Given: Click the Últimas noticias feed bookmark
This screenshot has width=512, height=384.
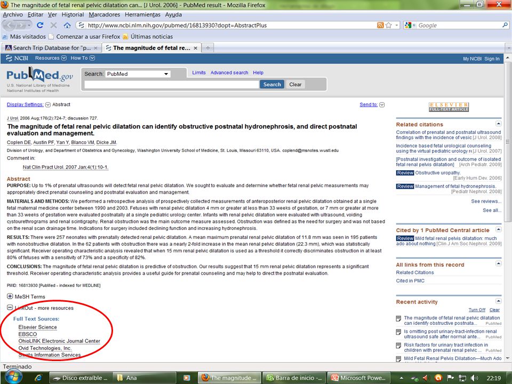Looking at the screenshot, I should (x=148, y=37).
